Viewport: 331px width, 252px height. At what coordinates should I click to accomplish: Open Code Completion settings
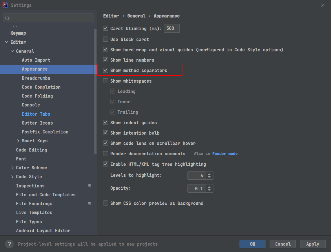(x=41, y=87)
